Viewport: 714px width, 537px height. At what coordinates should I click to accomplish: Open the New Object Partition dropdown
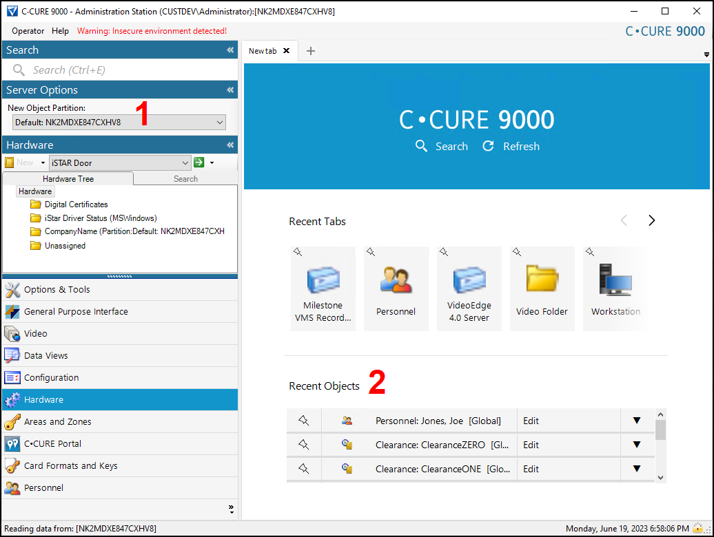(218, 122)
